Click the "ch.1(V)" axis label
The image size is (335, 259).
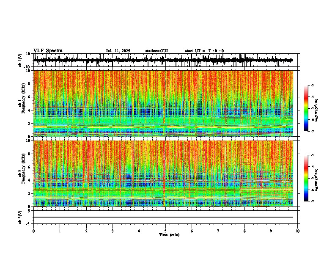(20, 60)
